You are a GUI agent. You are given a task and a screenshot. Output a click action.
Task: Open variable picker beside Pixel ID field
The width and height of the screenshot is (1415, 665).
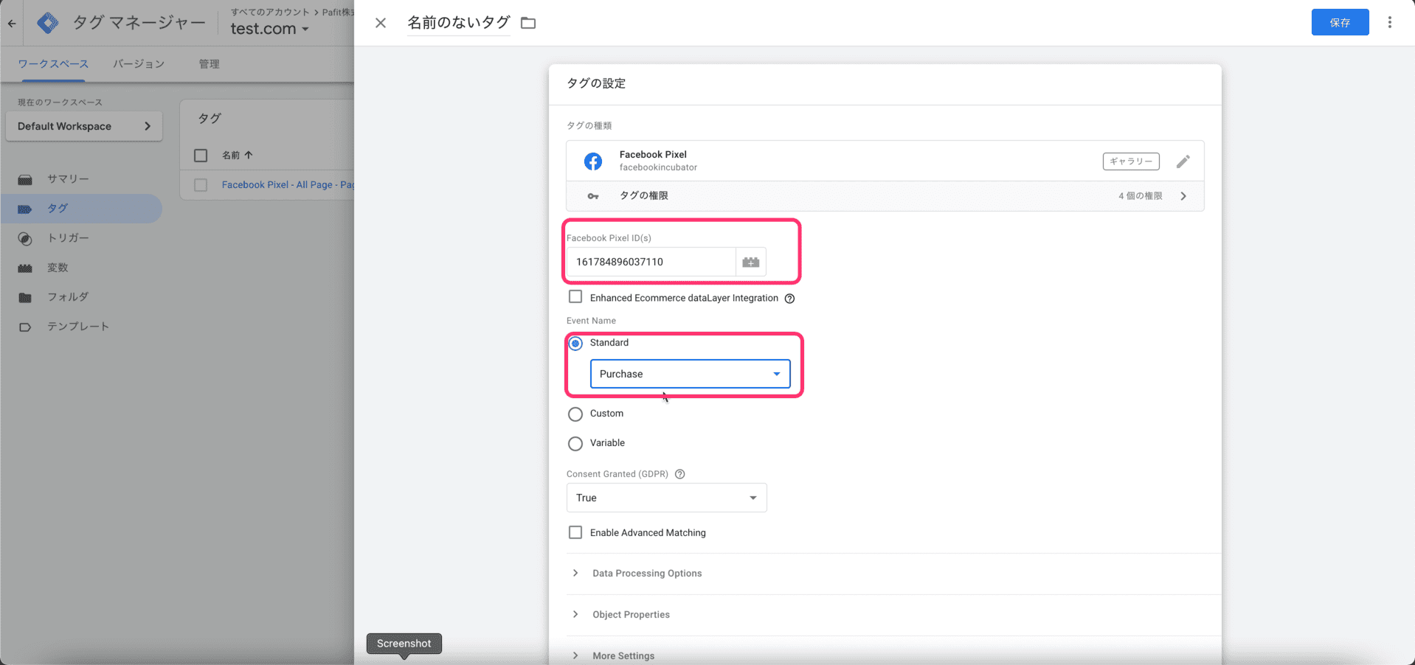pos(751,262)
